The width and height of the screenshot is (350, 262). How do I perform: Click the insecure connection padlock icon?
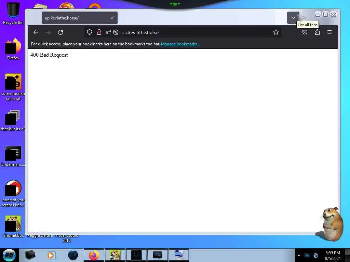[x=99, y=32]
